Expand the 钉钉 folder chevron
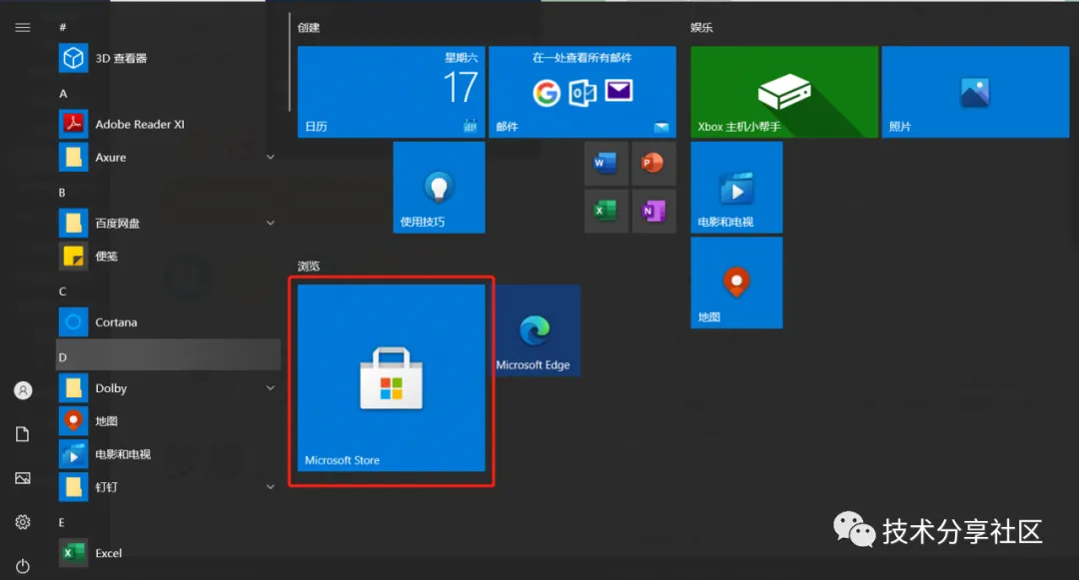 tap(271, 487)
